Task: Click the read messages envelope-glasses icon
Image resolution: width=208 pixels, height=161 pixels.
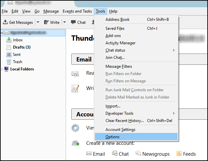Action: (75, 74)
